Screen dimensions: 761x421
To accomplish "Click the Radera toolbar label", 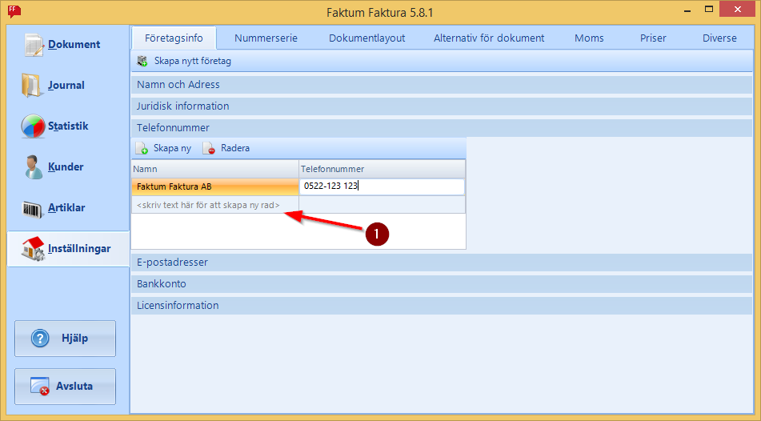I will (235, 148).
